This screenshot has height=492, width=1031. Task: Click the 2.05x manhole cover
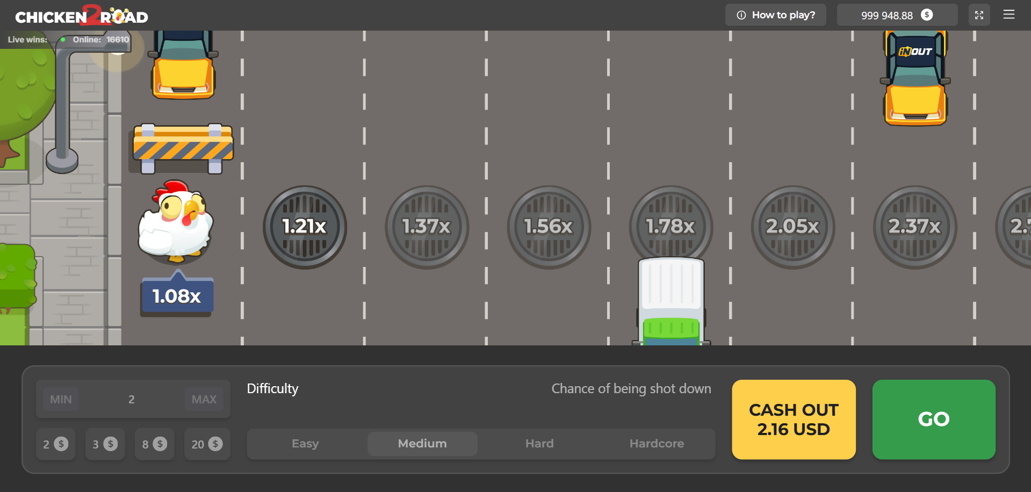click(793, 227)
